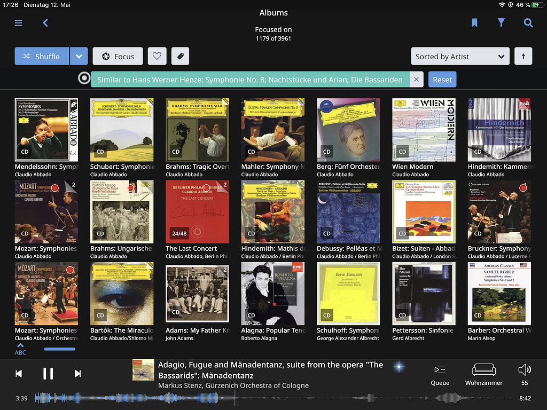Start Shuffle playback

(x=42, y=56)
